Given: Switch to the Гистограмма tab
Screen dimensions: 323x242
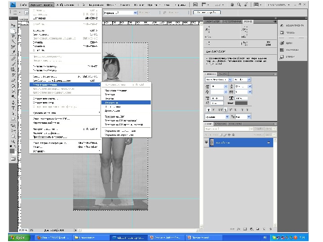Looking at the screenshot, I should (231, 22).
